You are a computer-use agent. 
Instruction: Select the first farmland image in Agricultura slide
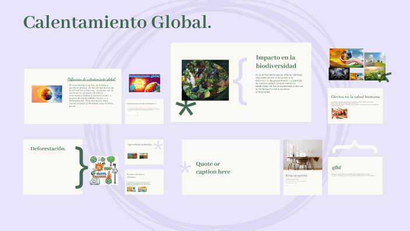pyautogui.click(x=132, y=156)
